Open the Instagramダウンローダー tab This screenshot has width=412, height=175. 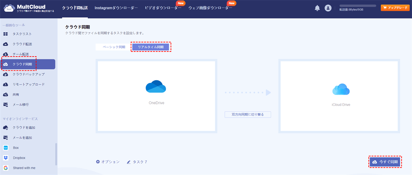[116, 8]
